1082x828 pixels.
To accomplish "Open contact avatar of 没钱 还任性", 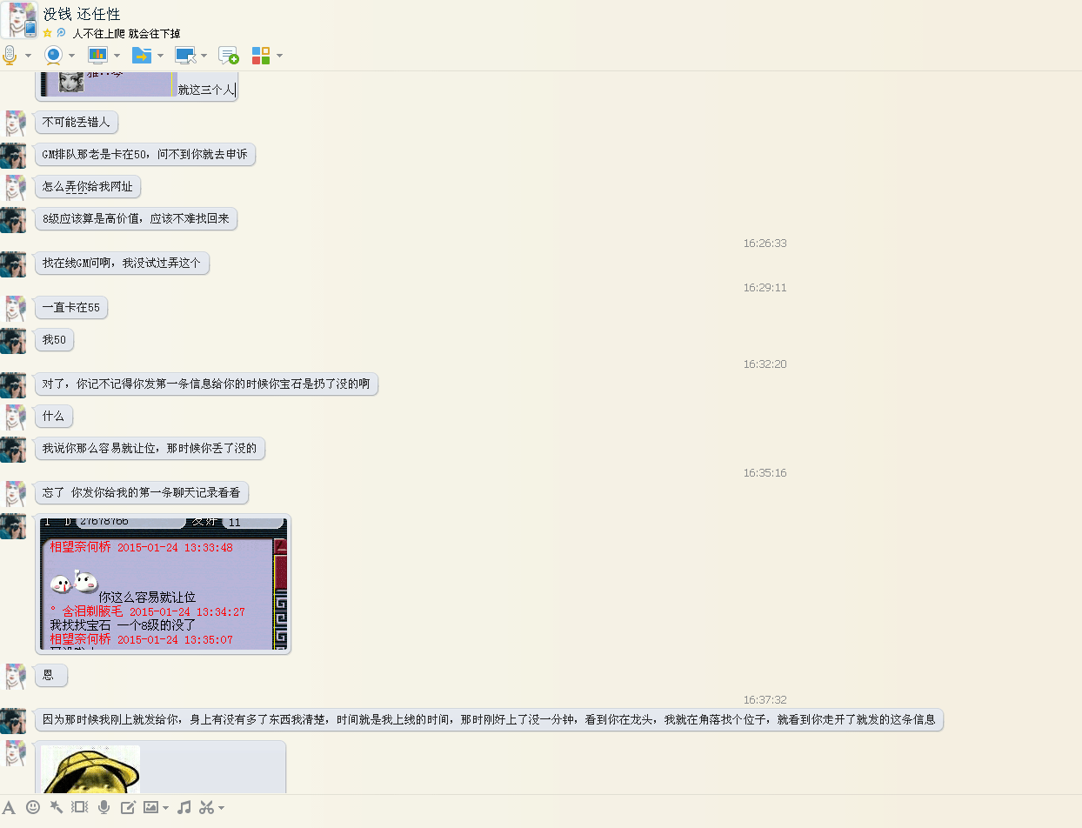I will 19,20.
